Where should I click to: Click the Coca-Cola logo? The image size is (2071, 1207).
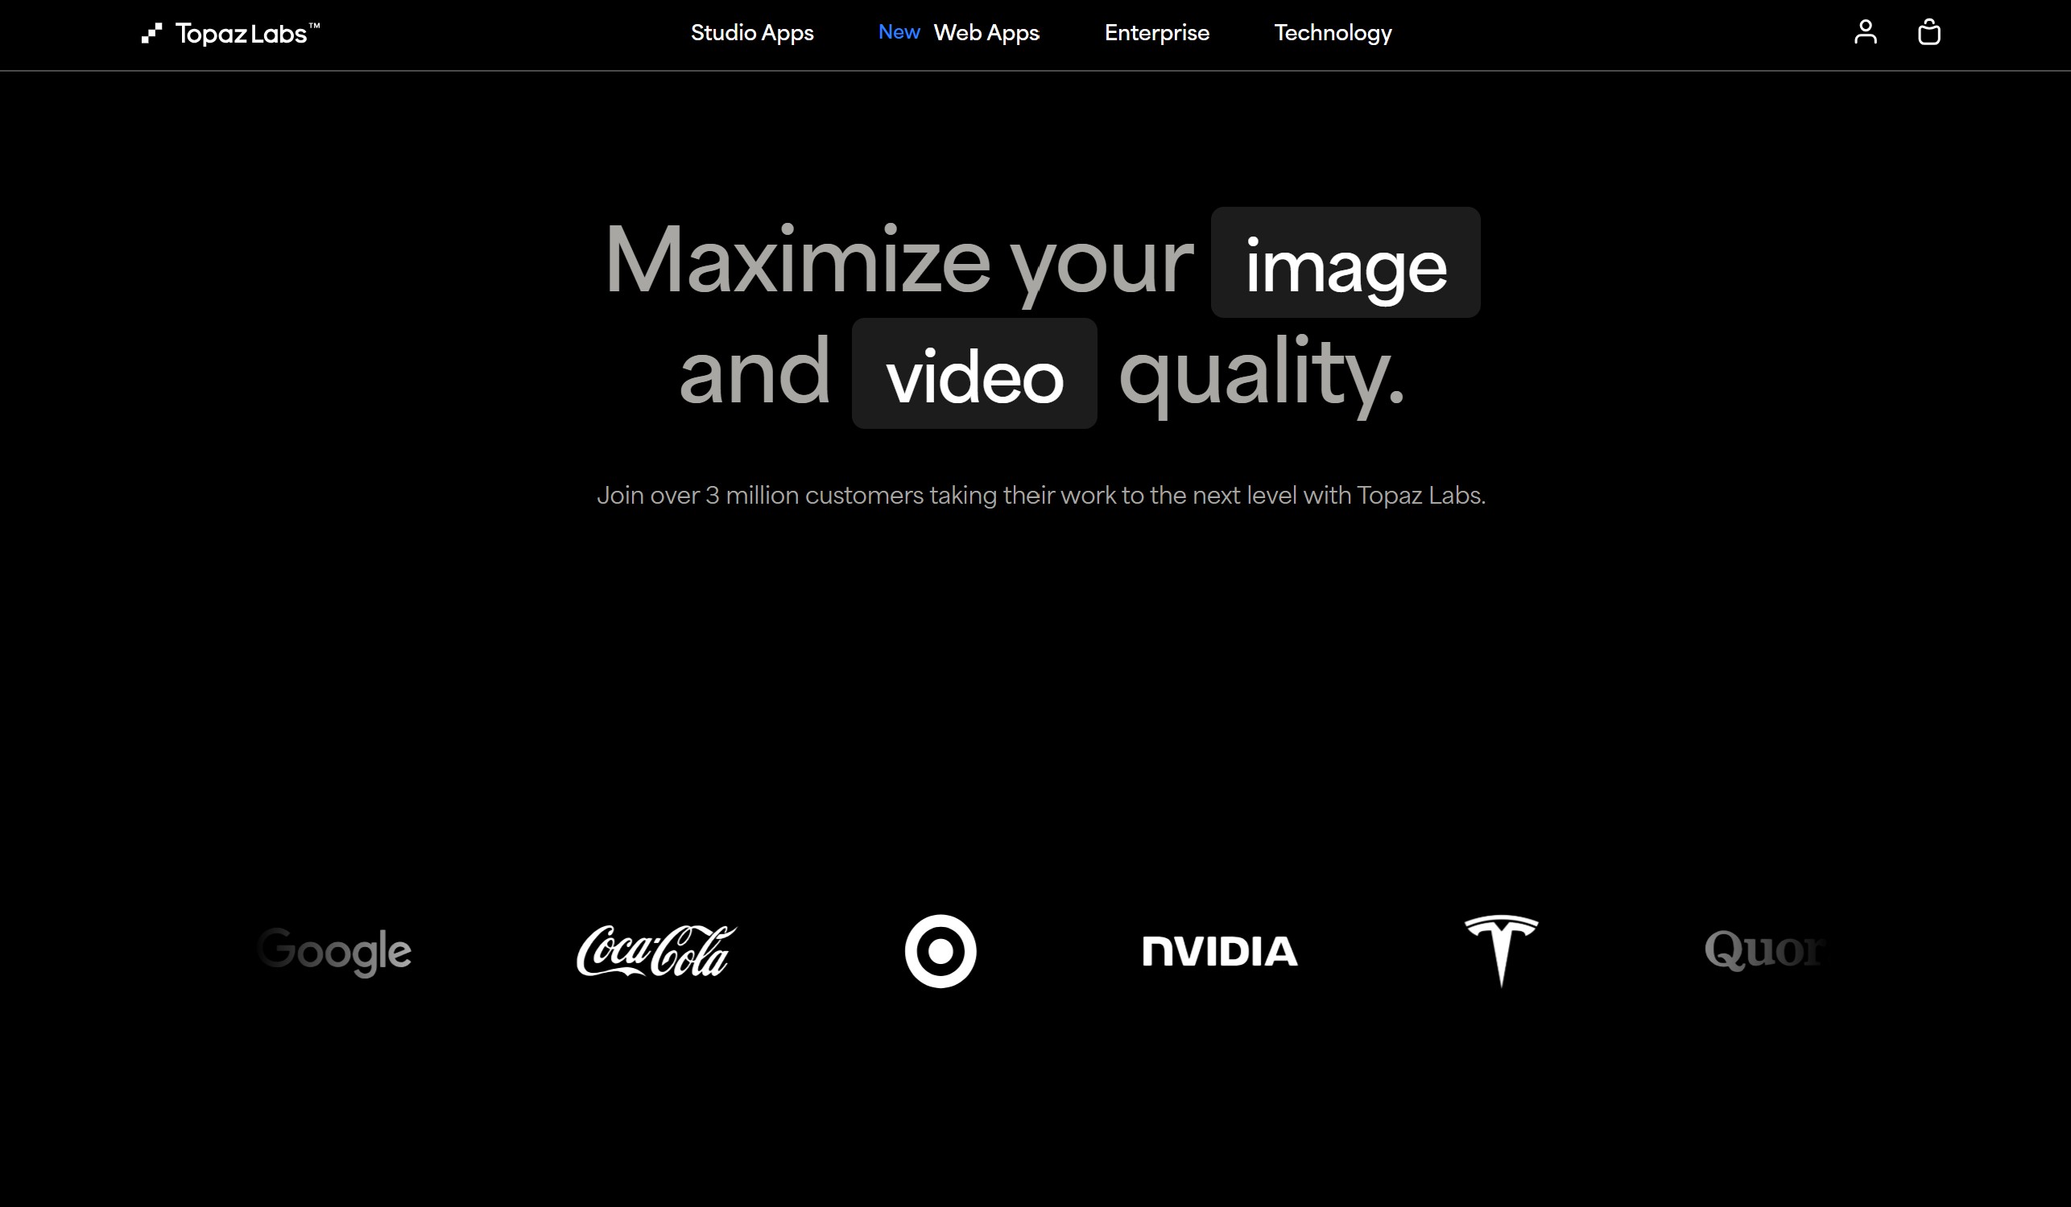[x=655, y=951]
